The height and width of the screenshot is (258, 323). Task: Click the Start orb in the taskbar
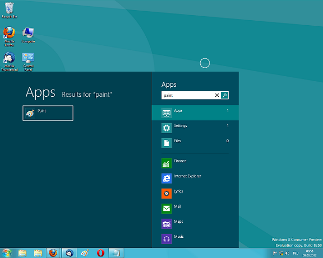click(x=7, y=253)
